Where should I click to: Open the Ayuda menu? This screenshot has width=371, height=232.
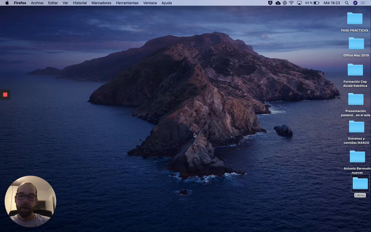[x=167, y=3]
